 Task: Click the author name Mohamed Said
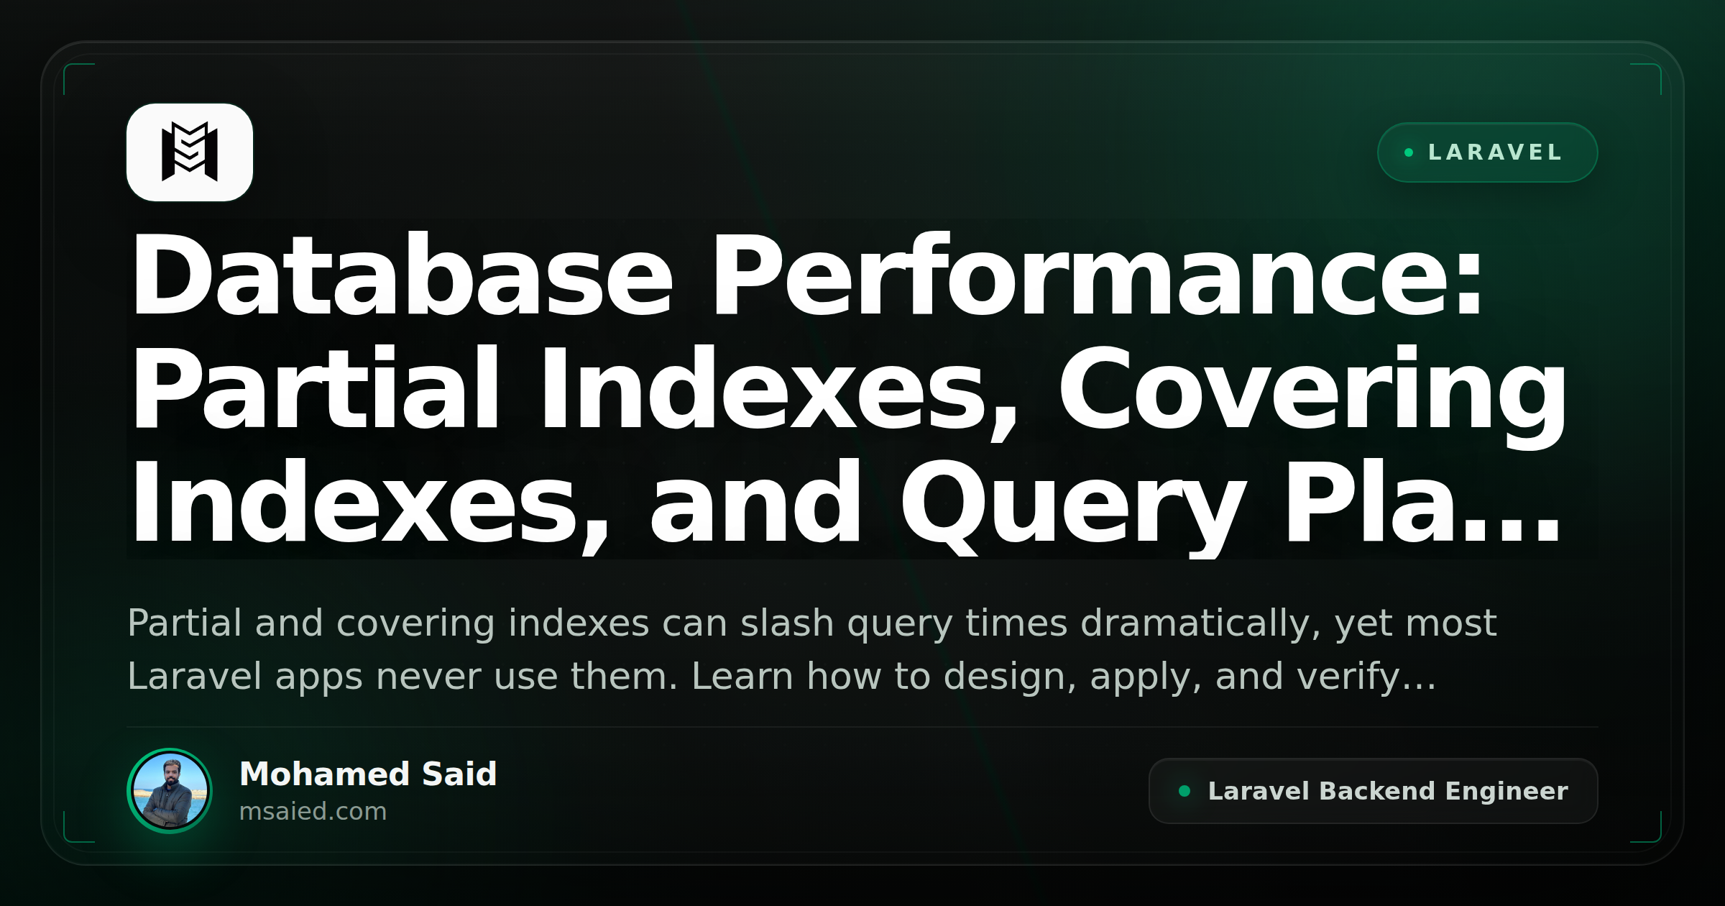(368, 774)
